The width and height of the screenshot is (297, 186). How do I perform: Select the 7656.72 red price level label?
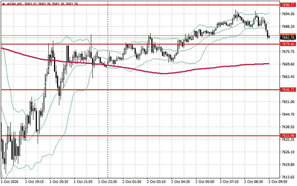pos(288,90)
